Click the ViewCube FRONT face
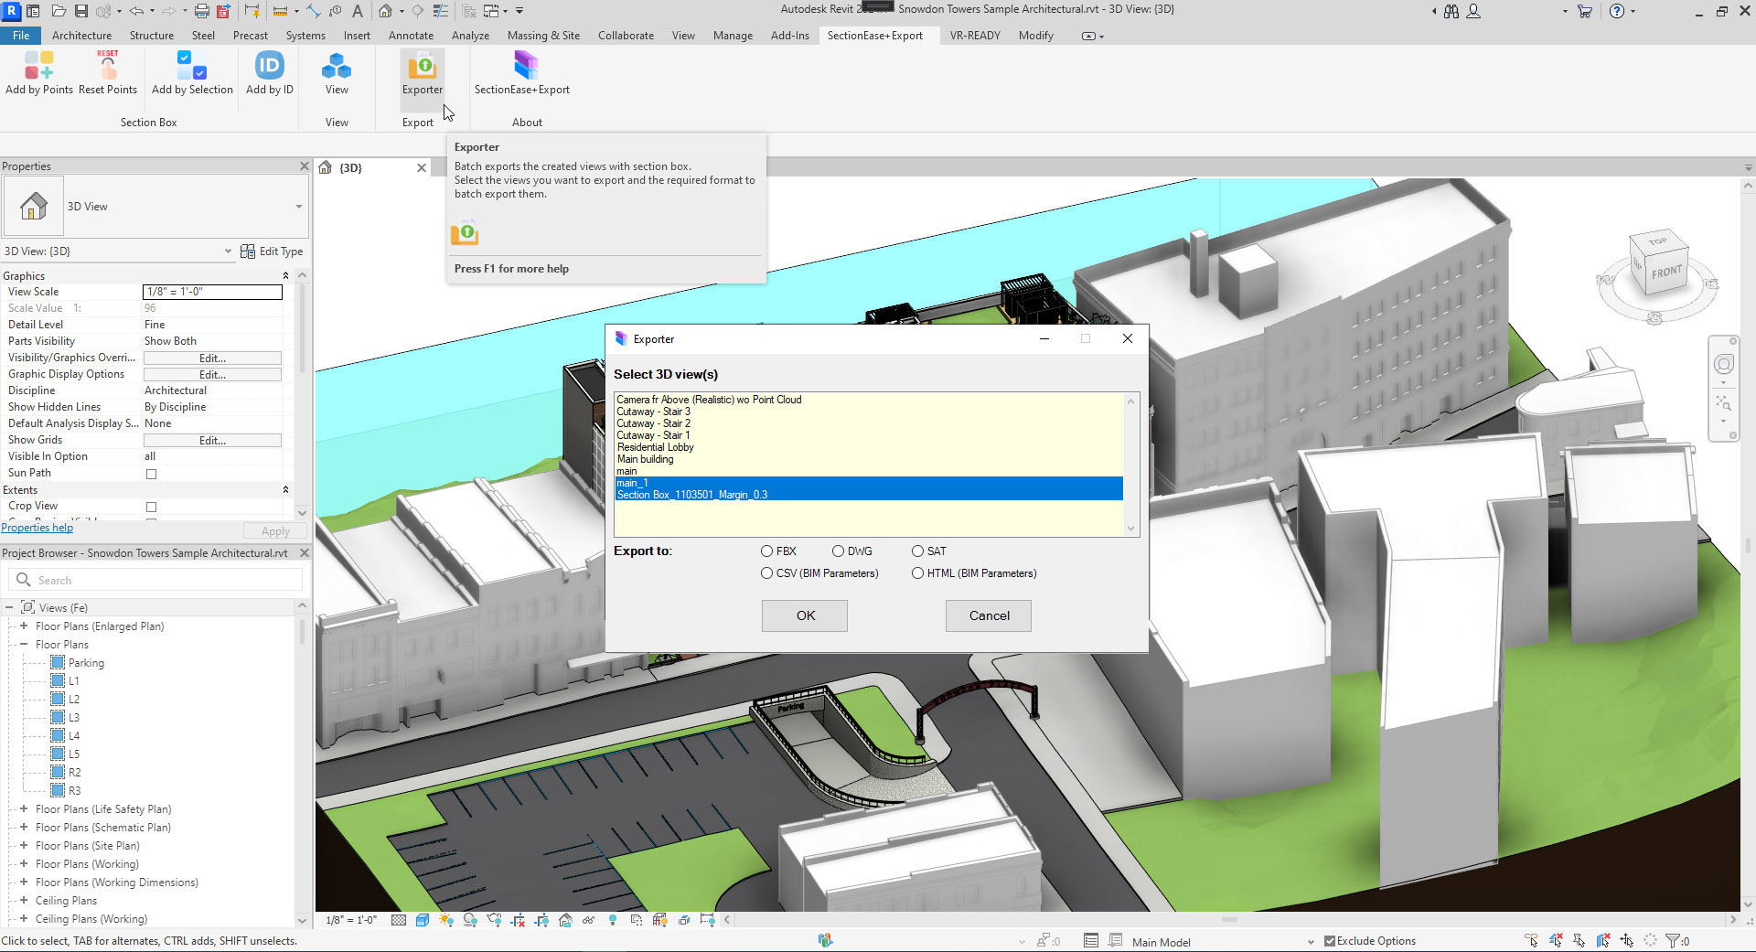 point(1666,272)
